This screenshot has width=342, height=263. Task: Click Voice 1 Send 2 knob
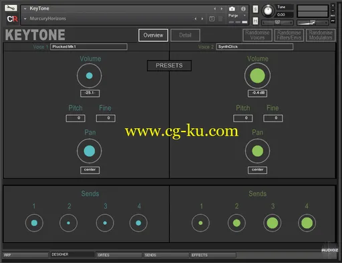pyautogui.click(x=68, y=223)
